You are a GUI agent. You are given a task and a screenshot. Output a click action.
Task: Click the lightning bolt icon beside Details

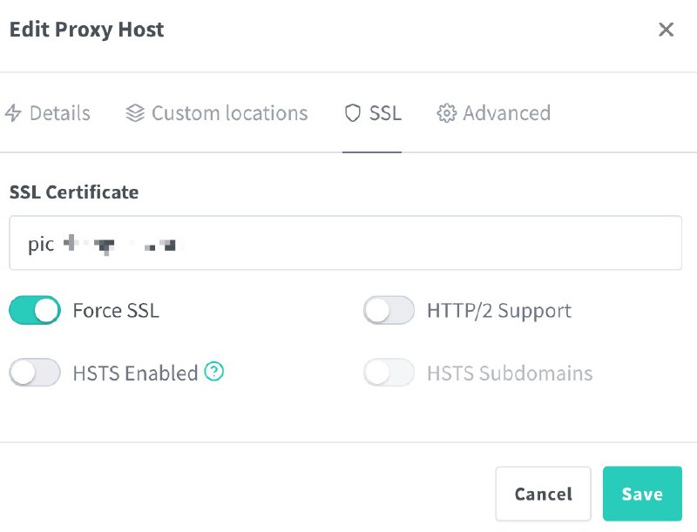(13, 113)
